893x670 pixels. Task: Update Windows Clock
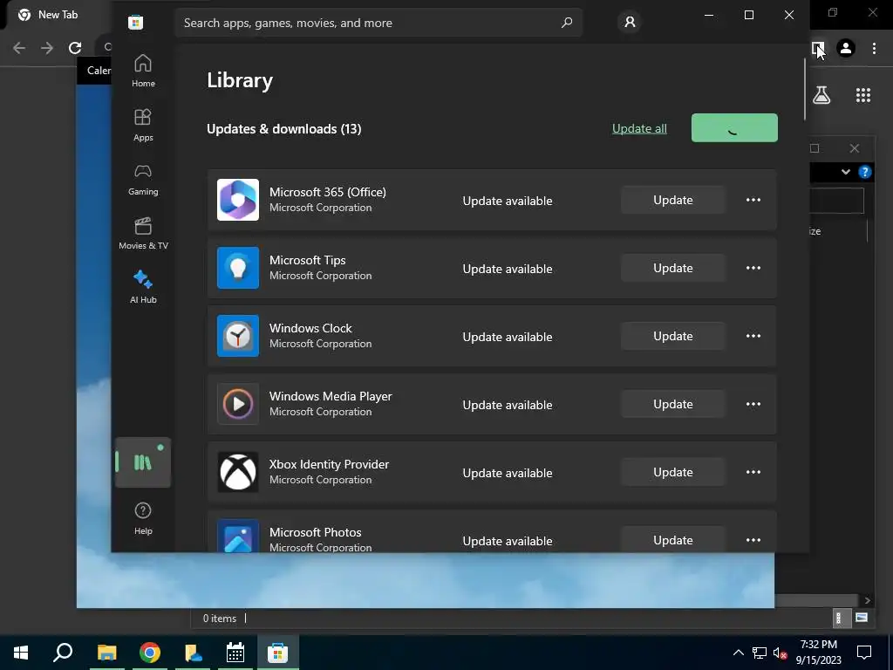[x=673, y=336]
